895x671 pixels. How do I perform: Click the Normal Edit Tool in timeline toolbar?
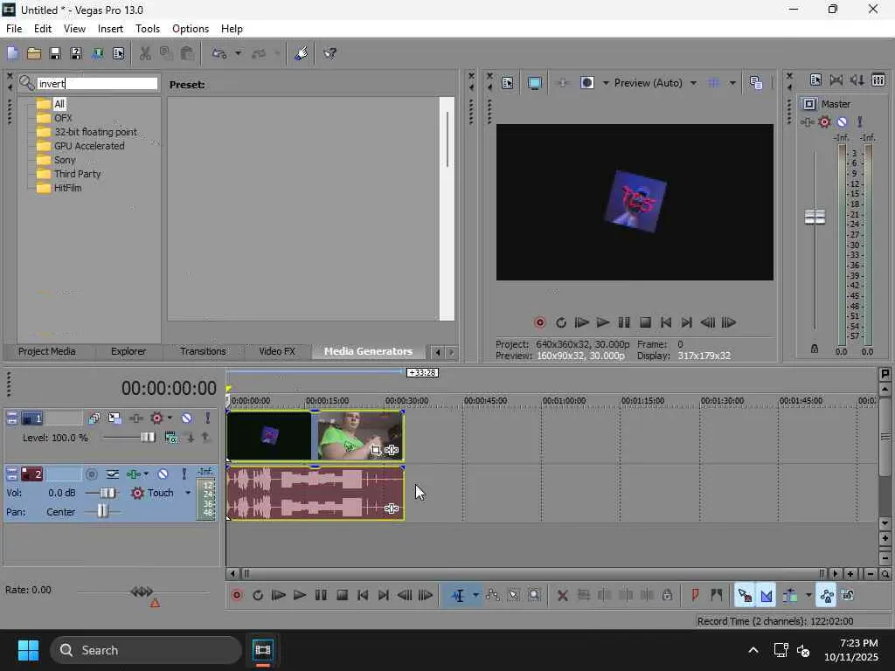click(x=458, y=596)
